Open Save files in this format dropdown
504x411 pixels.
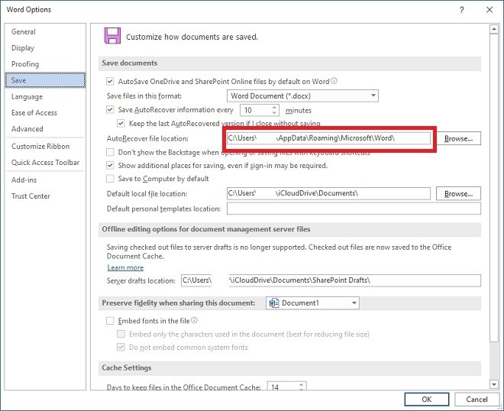click(302, 95)
